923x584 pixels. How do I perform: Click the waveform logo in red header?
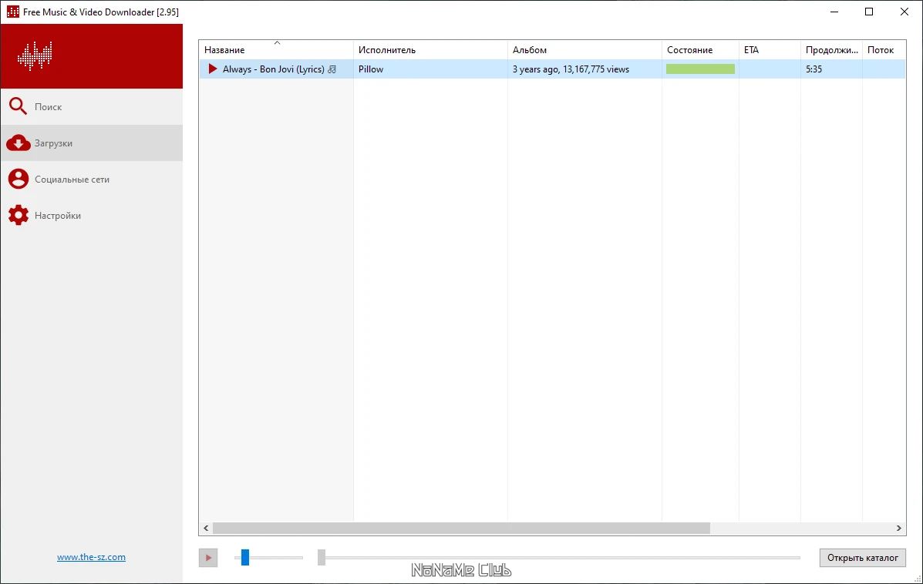pyautogui.click(x=35, y=56)
